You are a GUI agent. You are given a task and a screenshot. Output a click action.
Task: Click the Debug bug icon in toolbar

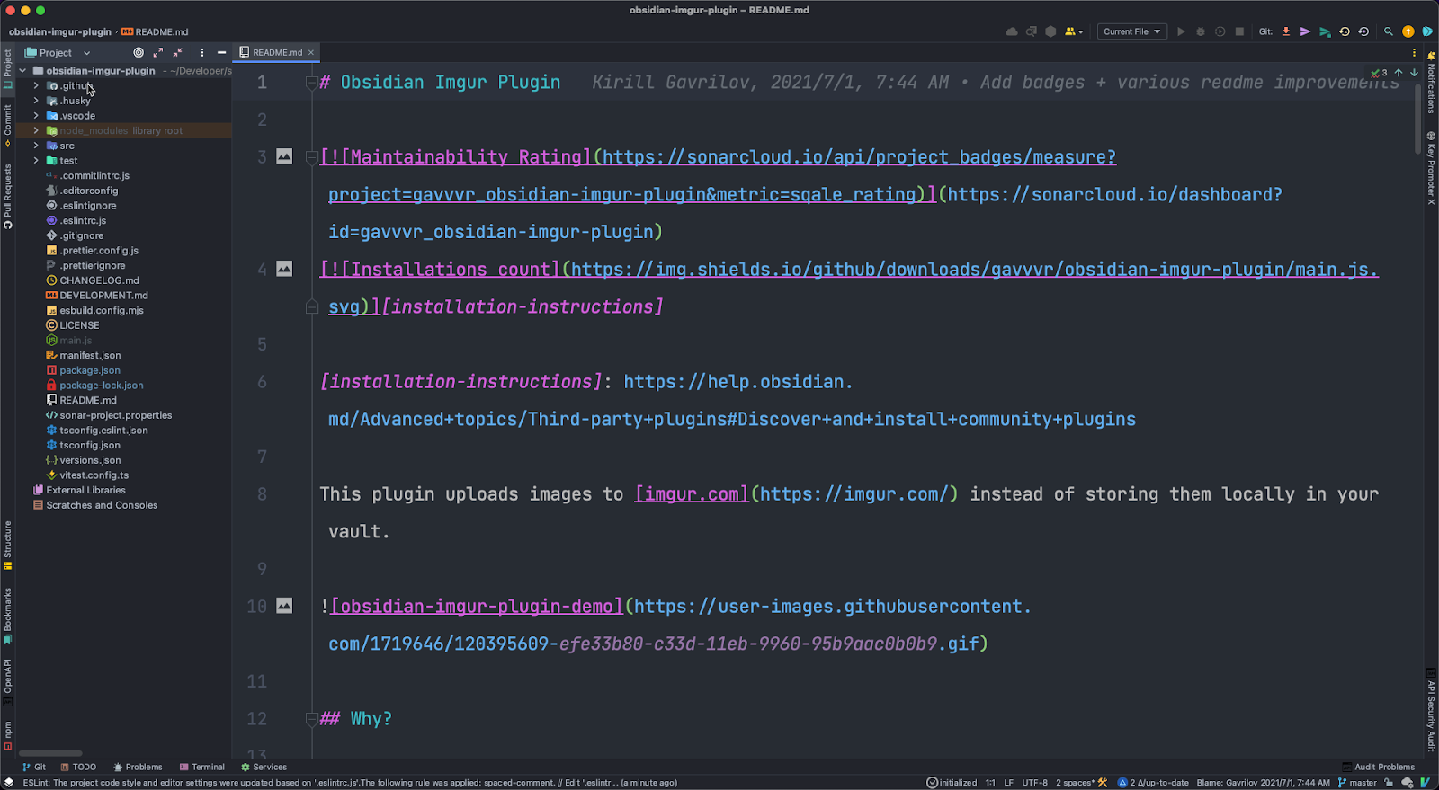pyautogui.click(x=1201, y=31)
